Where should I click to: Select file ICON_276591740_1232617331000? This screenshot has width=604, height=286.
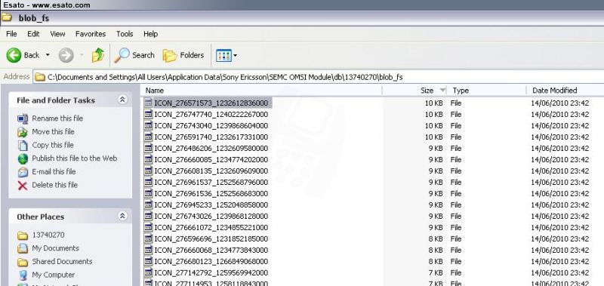point(211,137)
